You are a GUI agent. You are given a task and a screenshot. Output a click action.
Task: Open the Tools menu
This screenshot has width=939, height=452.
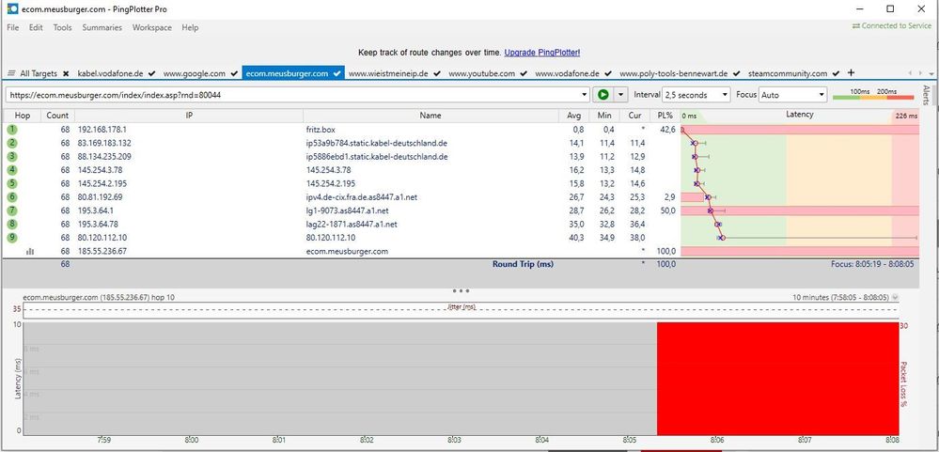click(x=62, y=27)
